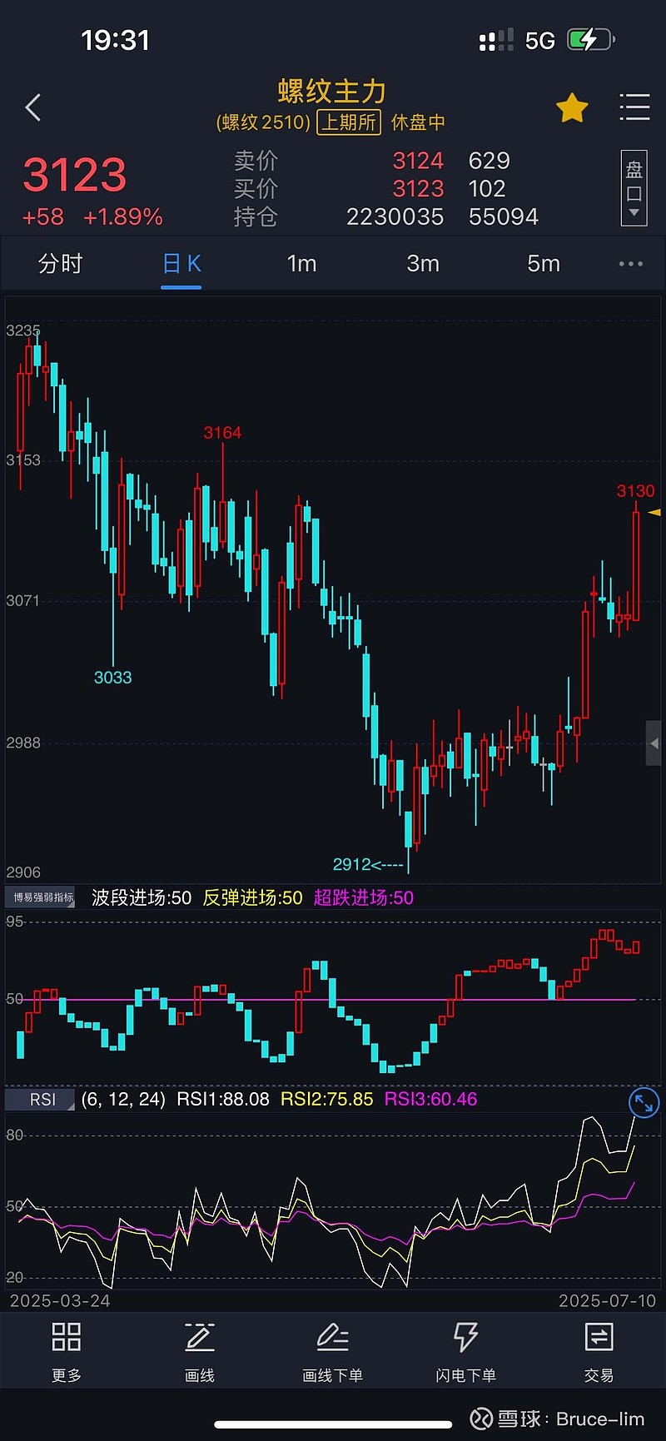
Task: Click the 卖价 3124 value
Action: [418, 161]
